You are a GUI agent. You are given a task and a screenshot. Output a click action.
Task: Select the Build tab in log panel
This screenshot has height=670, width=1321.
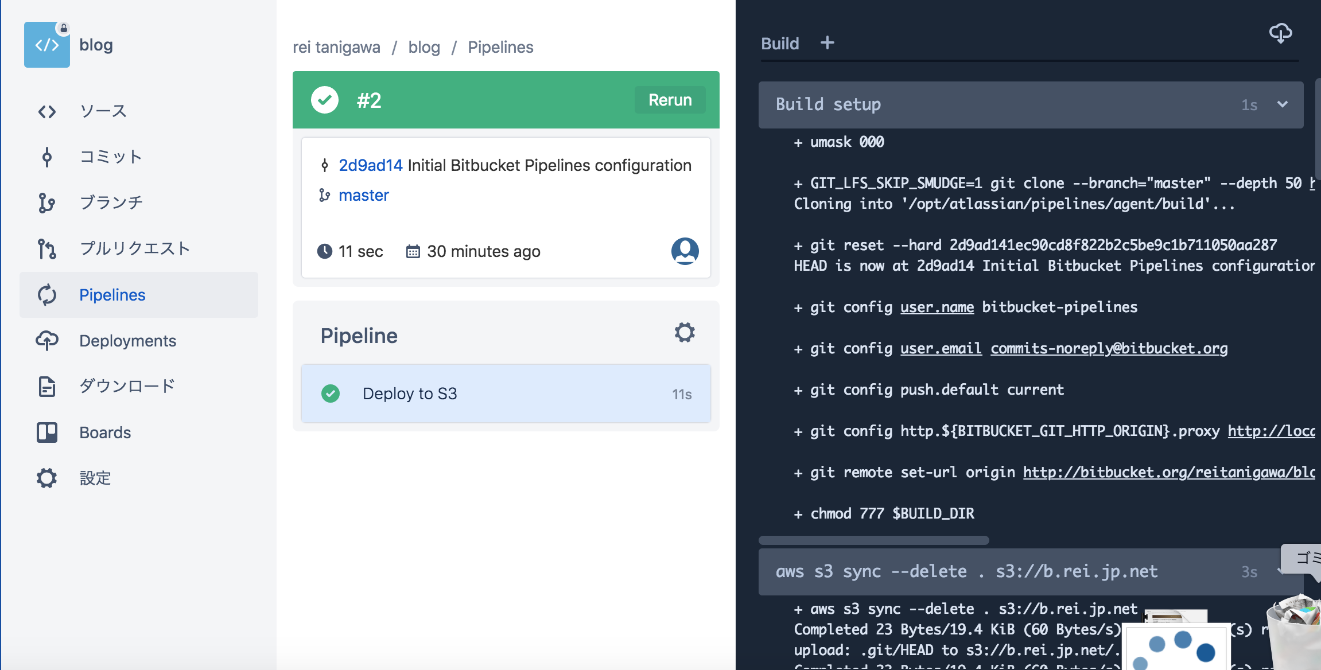point(780,44)
